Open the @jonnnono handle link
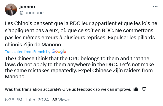Image resolution: width=163 pixels, height=106 pixels. [x=31, y=13]
